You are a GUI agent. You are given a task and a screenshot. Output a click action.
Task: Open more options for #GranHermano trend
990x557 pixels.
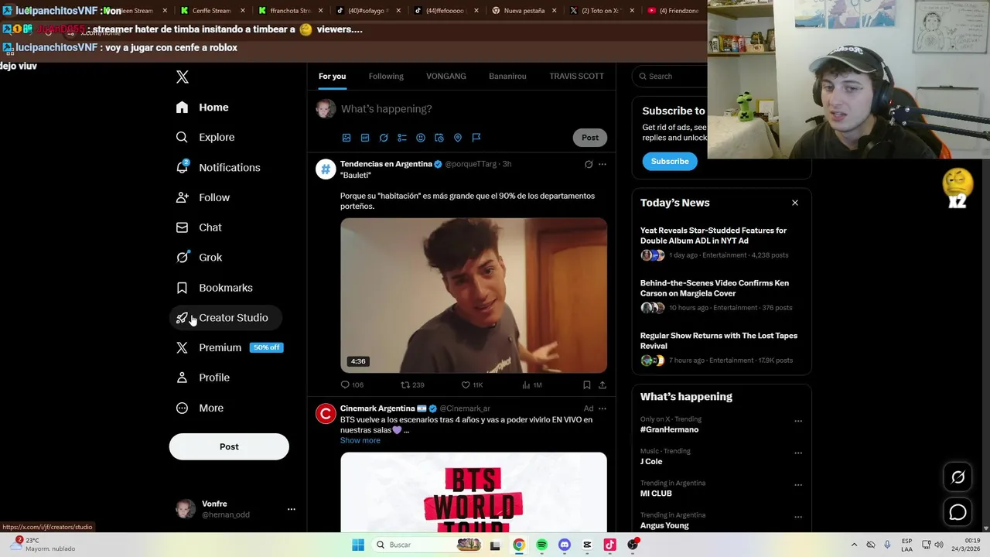[798, 422]
